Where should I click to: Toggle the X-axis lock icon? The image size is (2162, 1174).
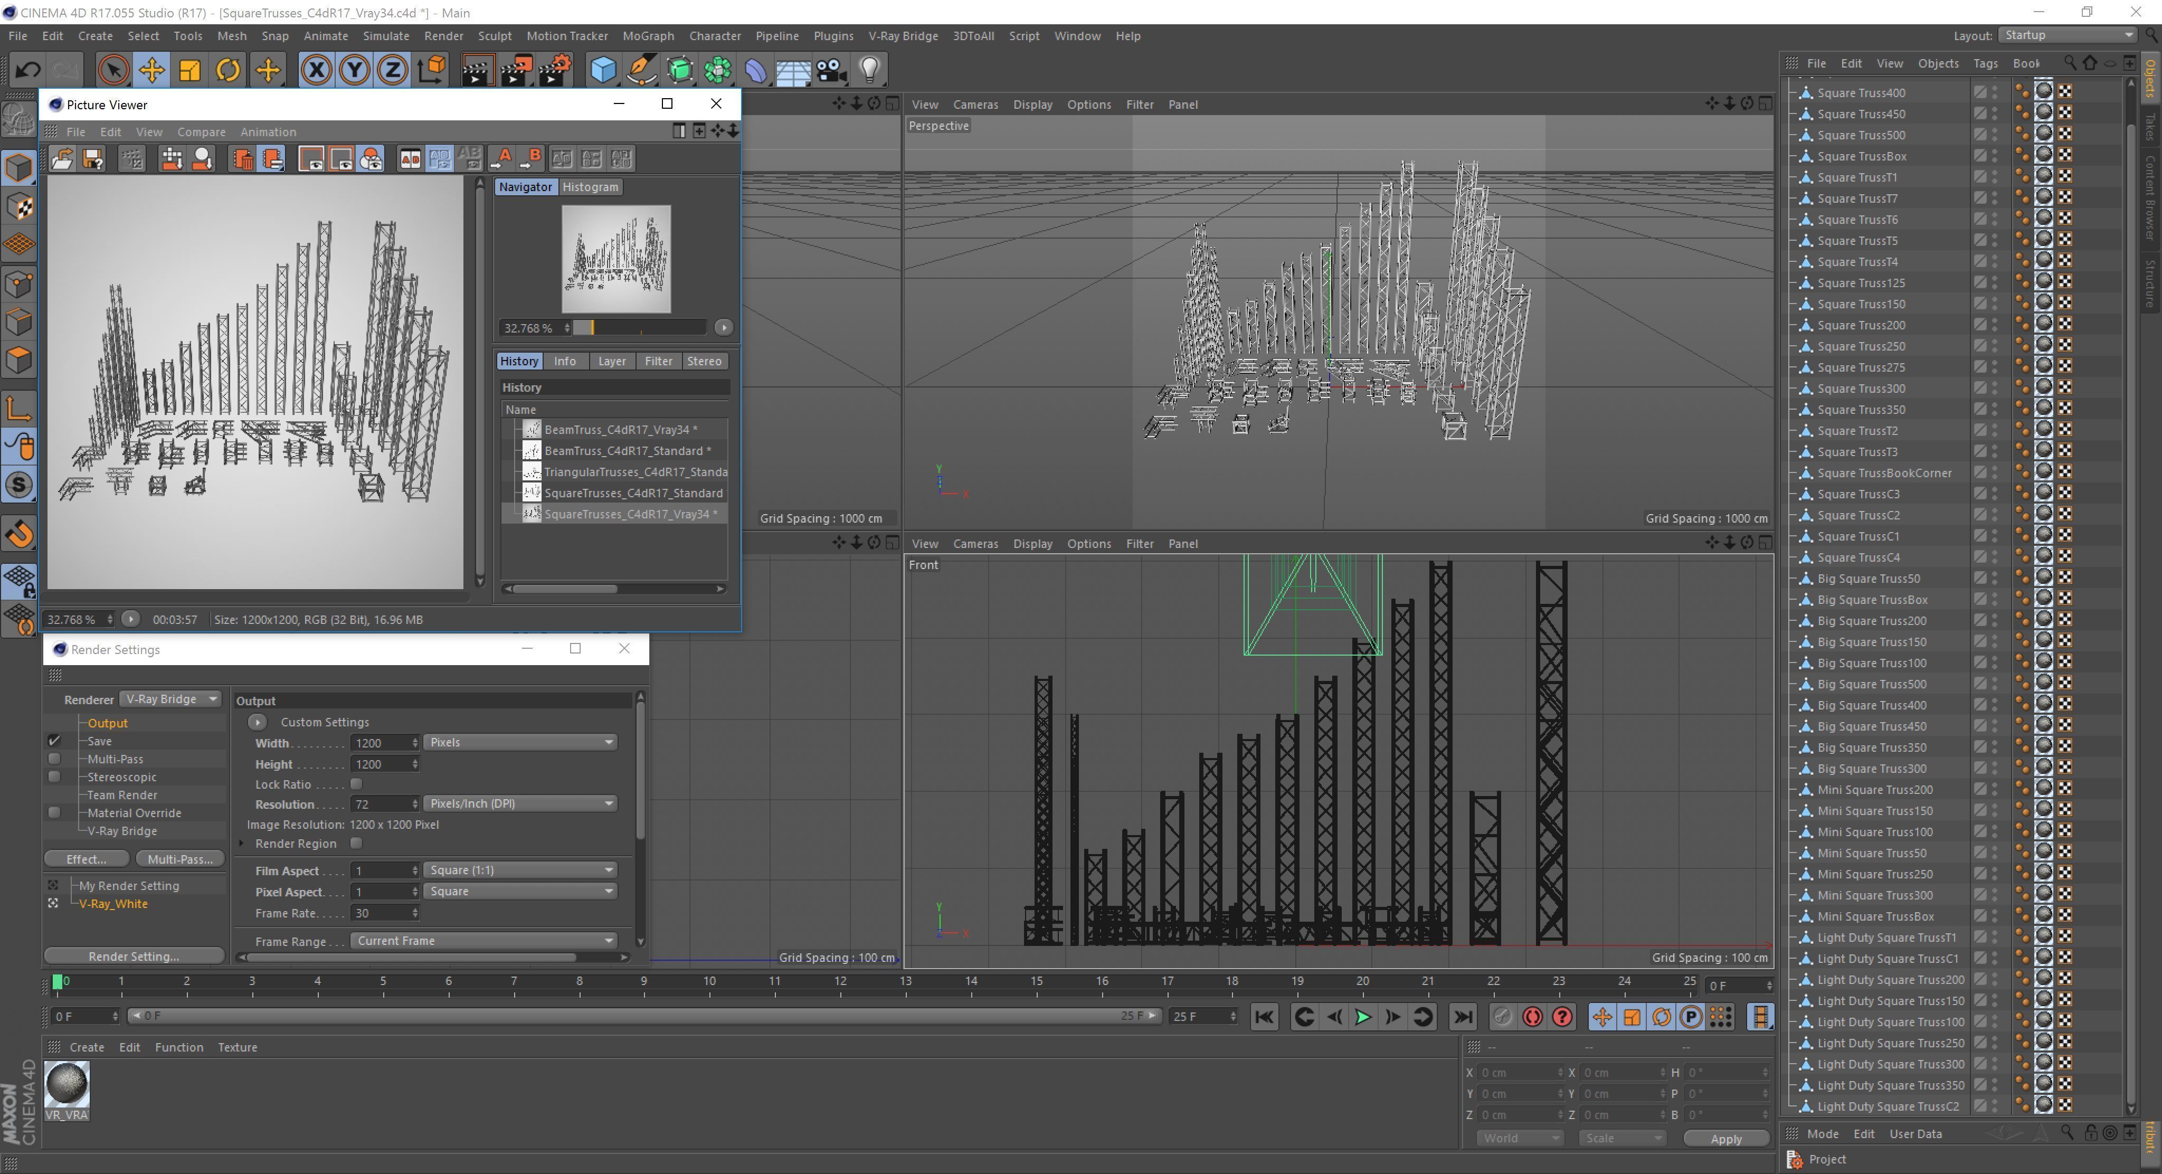pos(316,70)
